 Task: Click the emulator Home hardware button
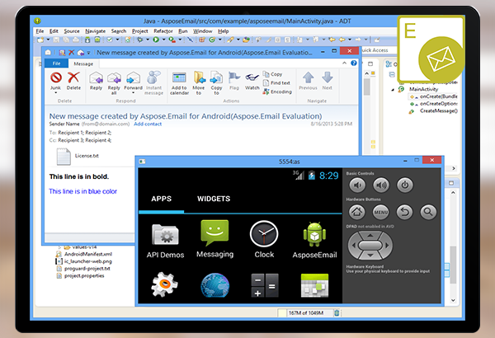pos(357,212)
